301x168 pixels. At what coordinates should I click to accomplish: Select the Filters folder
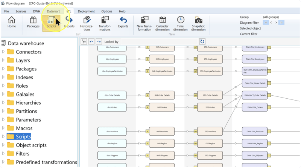tap(23, 154)
